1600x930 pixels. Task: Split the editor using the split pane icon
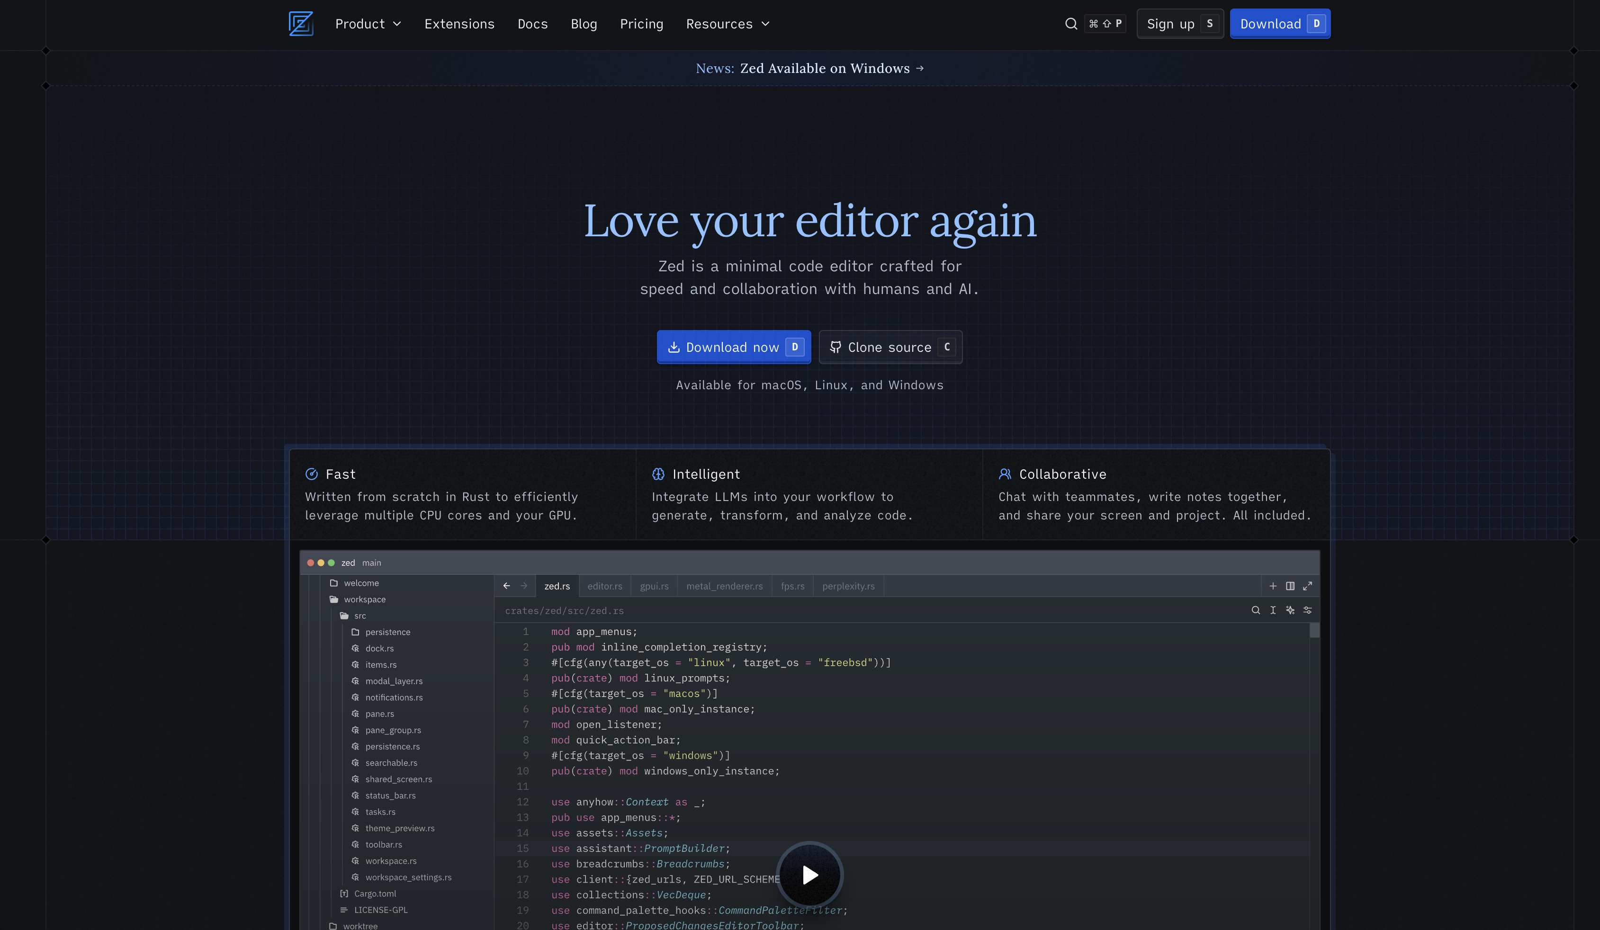pos(1290,586)
